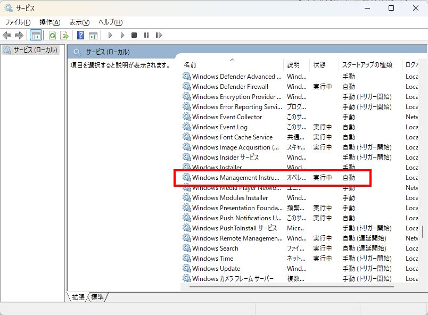Sort by the 状態 column header
428x315 pixels.
pyautogui.click(x=324, y=64)
